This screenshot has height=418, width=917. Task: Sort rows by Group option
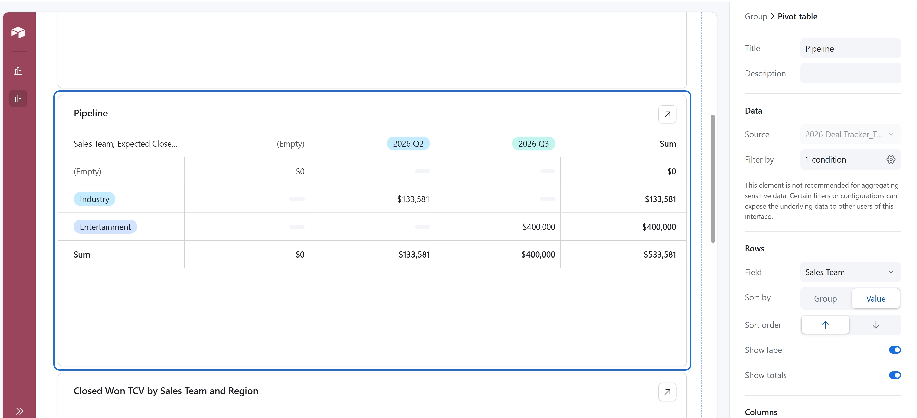click(825, 299)
